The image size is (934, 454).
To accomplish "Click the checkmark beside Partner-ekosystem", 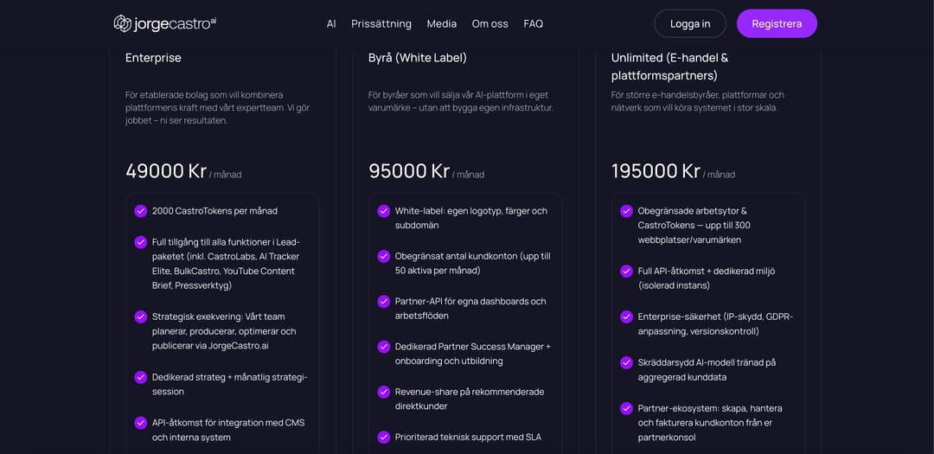I will coord(626,408).
